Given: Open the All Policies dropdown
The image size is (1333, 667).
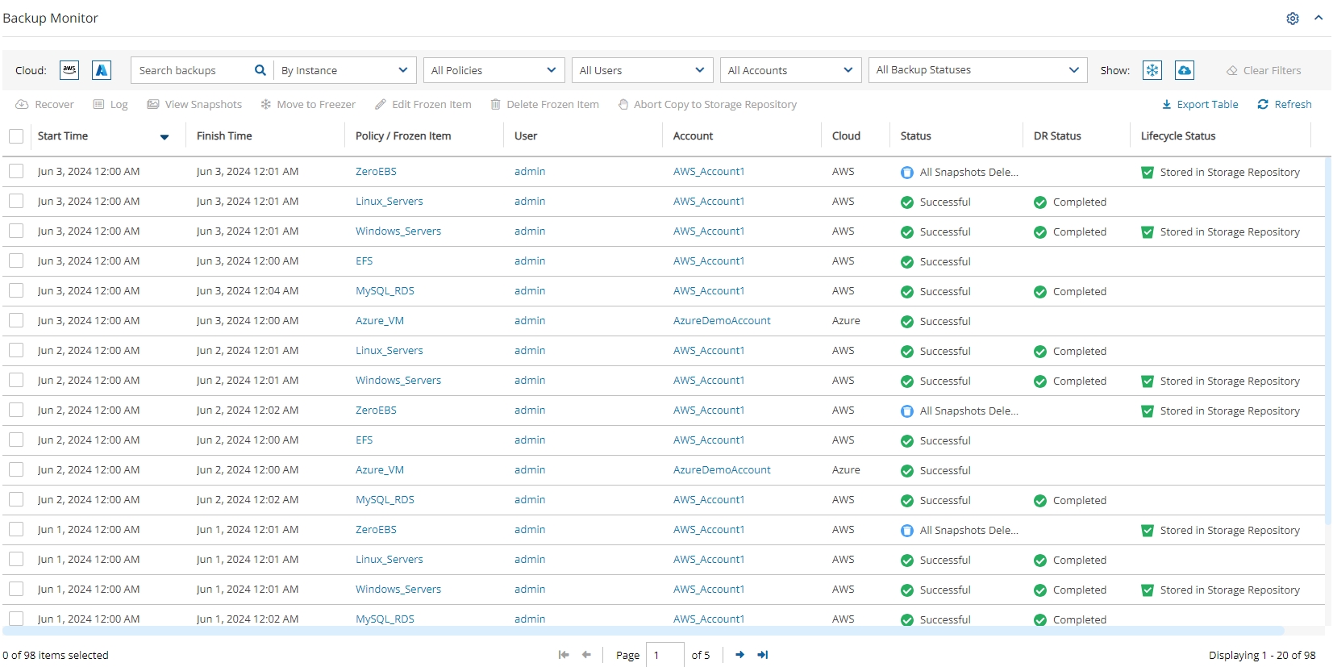Looking at the screenshot, I should [494, 70].
